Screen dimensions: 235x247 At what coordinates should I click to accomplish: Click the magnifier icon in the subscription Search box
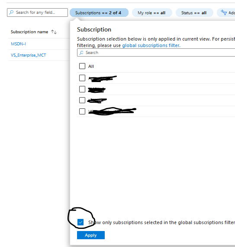[x=81, y=53]
